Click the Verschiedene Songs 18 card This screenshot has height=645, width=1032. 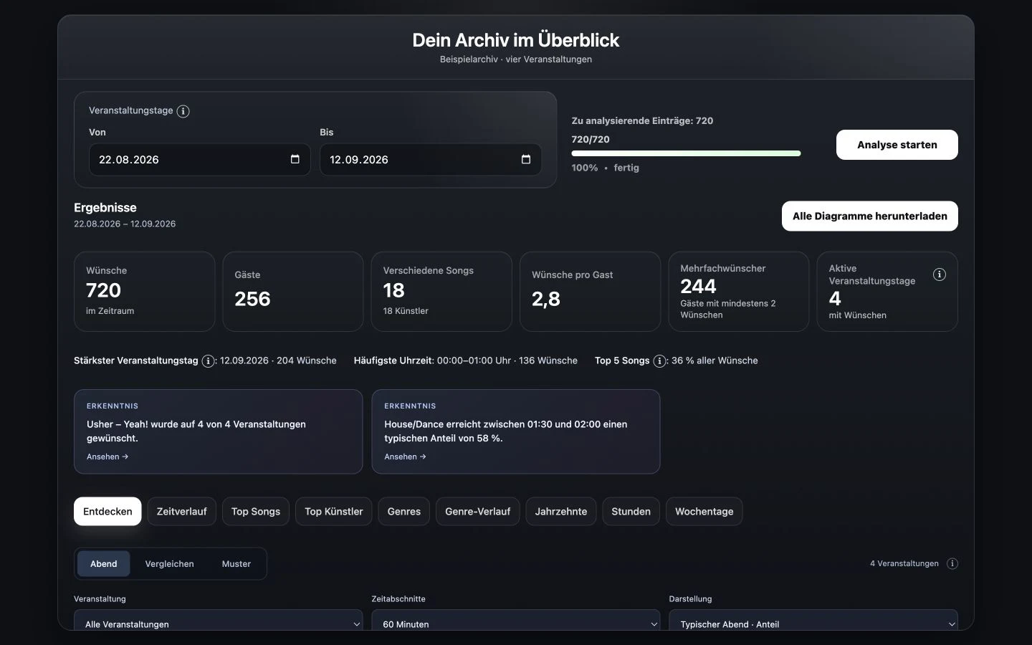tap(441, 292)
